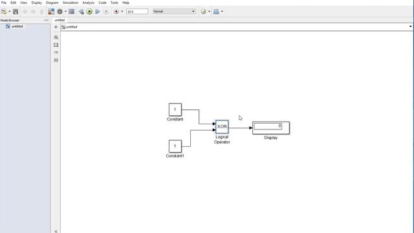Save the model with the floppy disk icon
Viewport: 414px width, 233px height.
pyautogui.click(x=16, y=12)
